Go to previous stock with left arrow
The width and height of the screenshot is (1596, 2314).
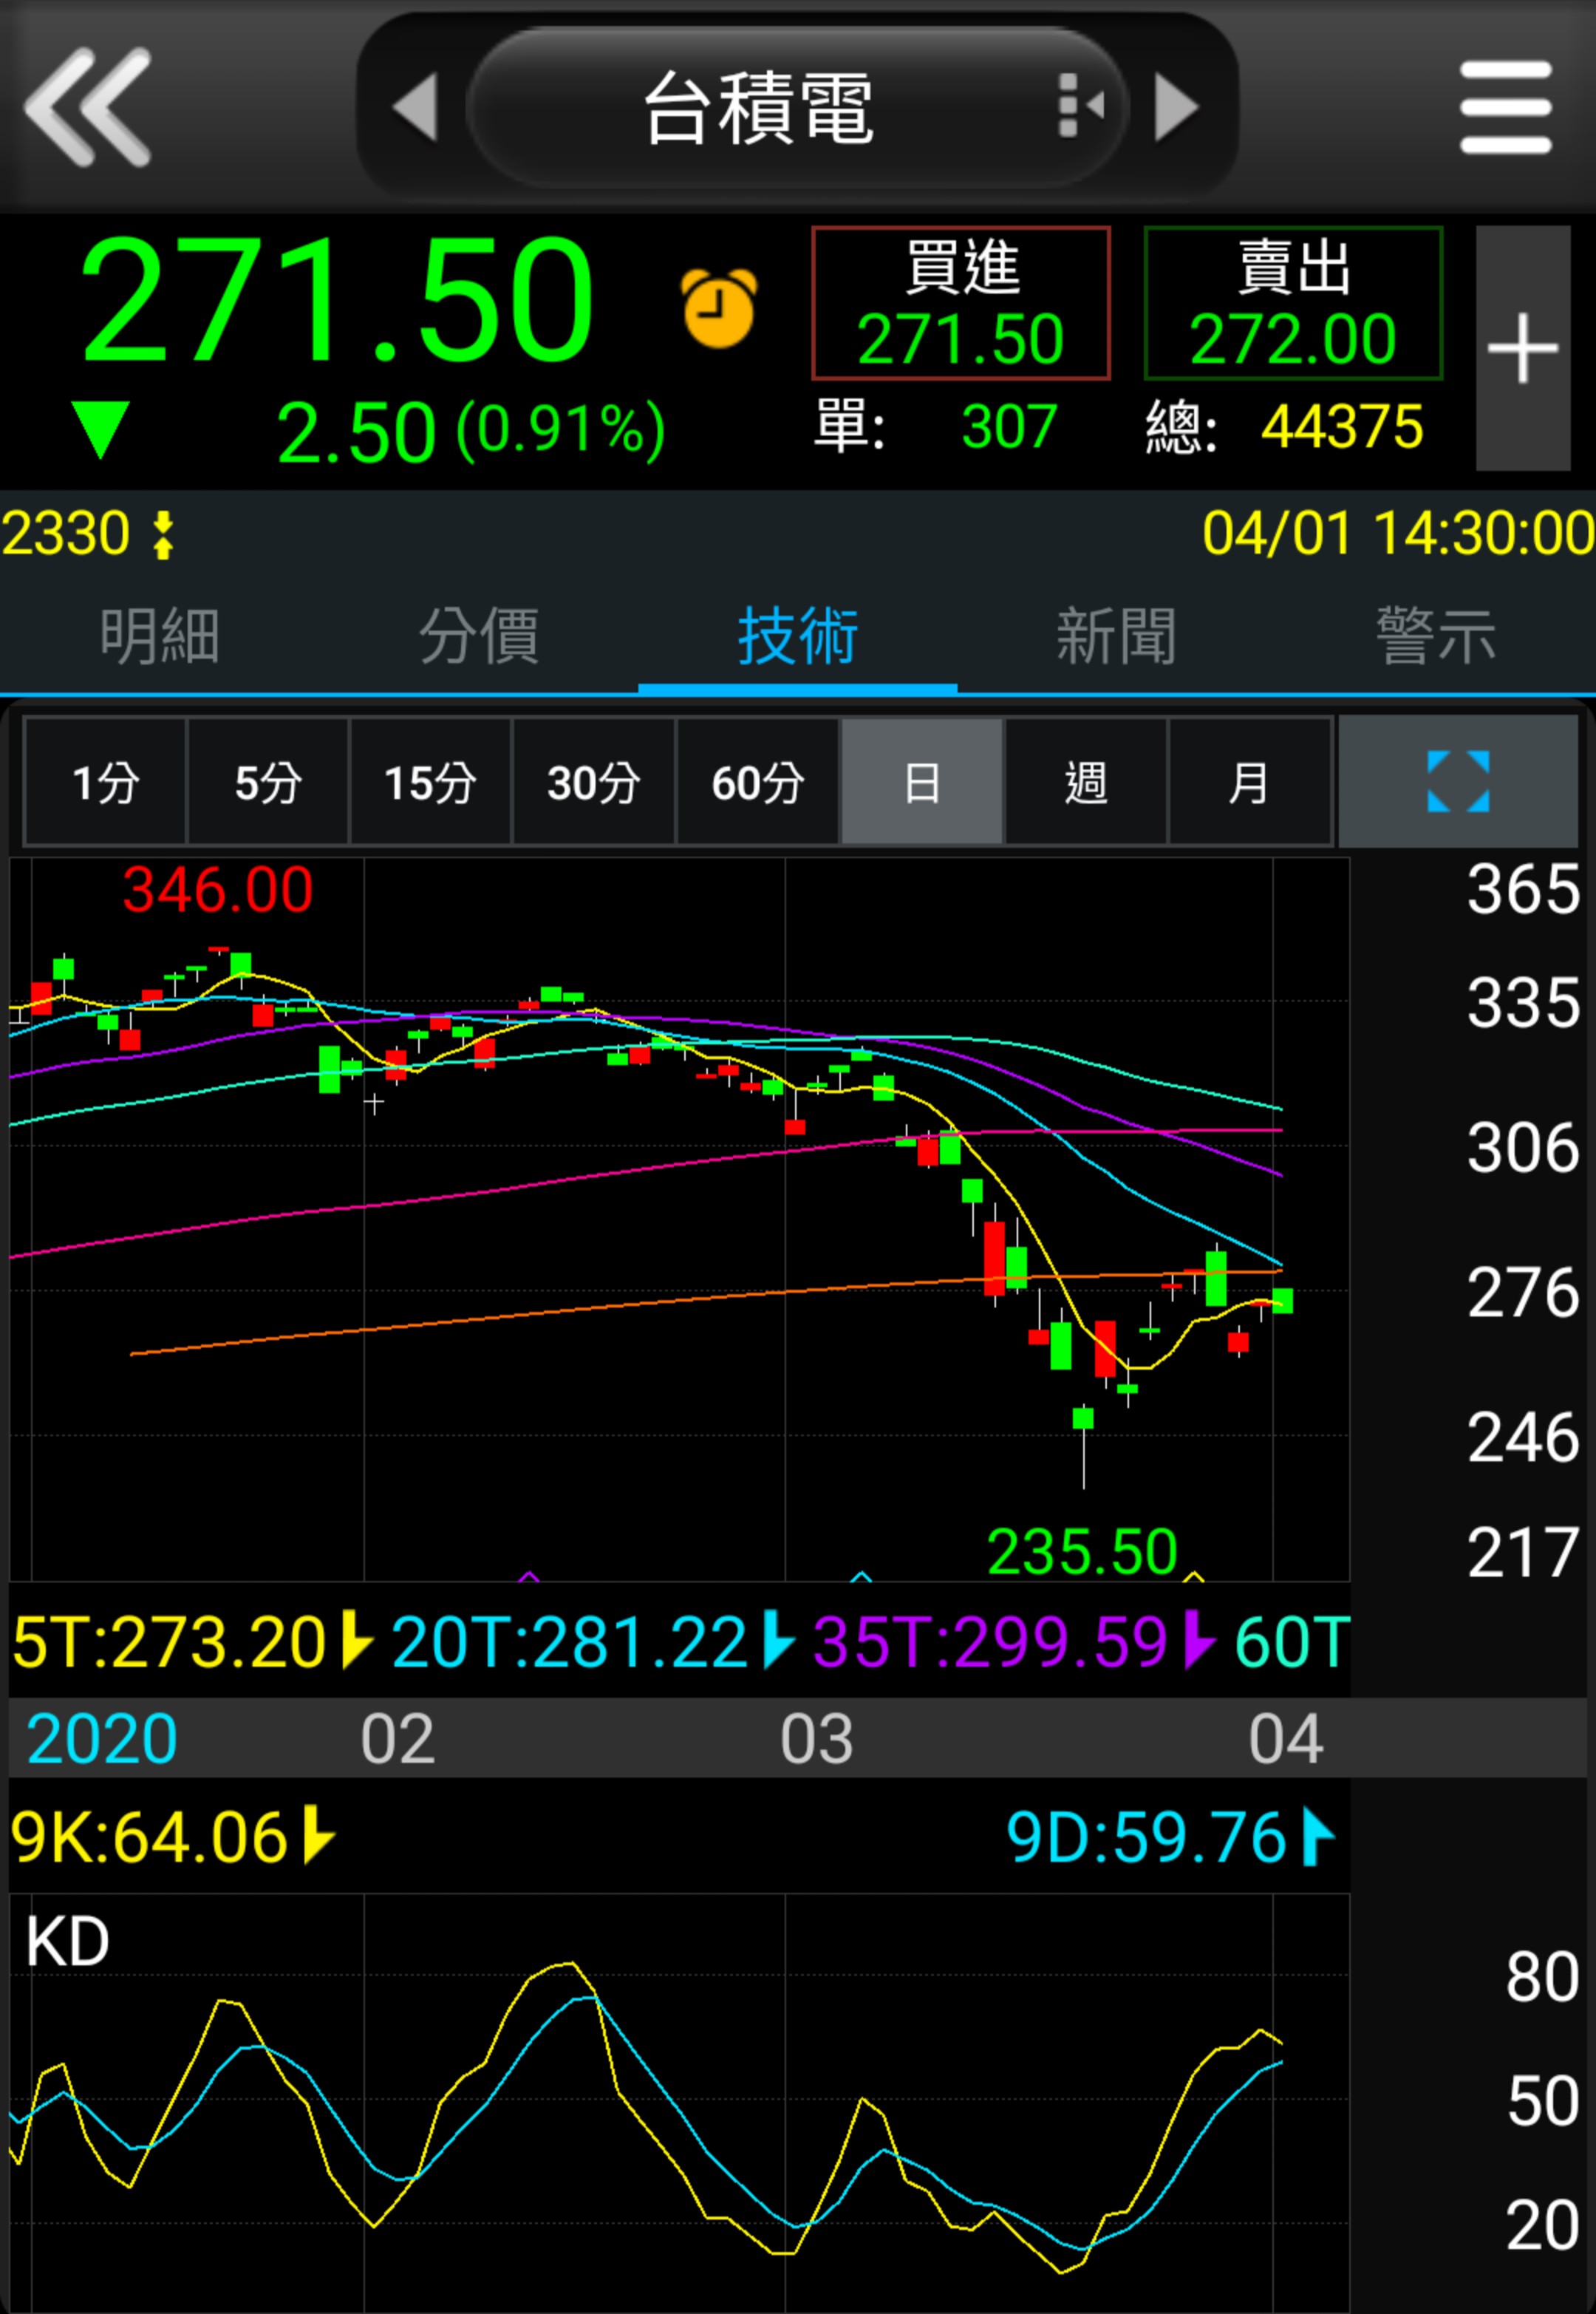click(415, 106)
